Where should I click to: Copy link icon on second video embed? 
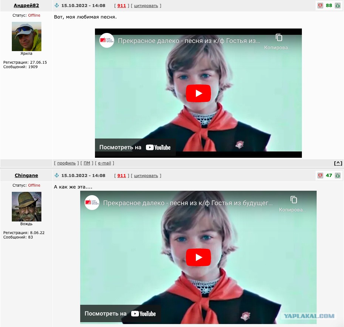pos(293,200)
